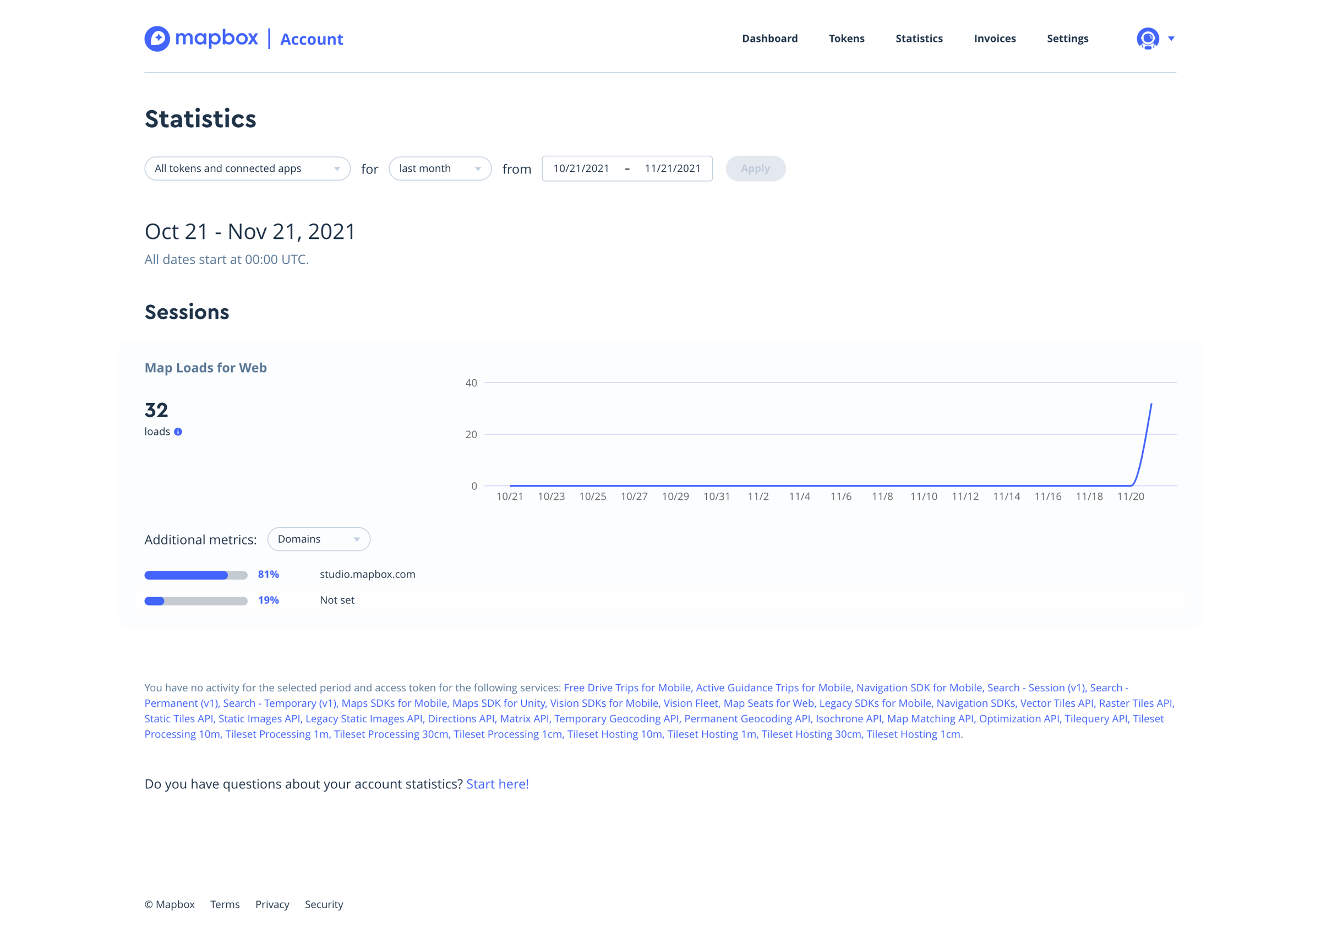Open the Tileset Hosting 1cm link

pyautogui.click(x=913, y=734)
